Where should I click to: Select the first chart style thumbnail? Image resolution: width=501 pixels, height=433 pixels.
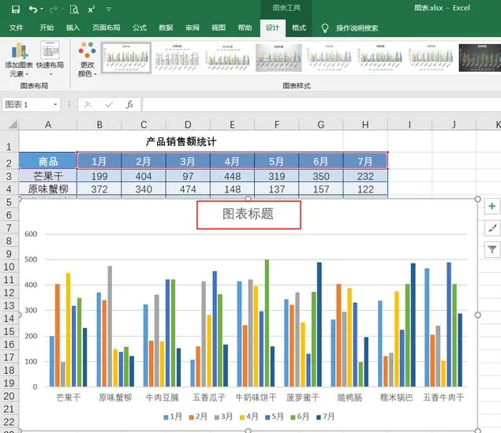(126, 58)
